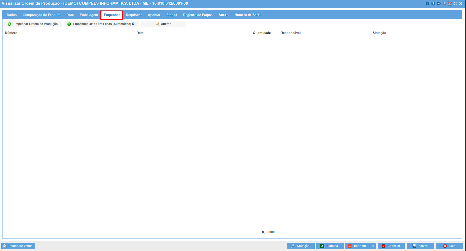Expand the Imprimir dropdown arrow

point(373,246)
